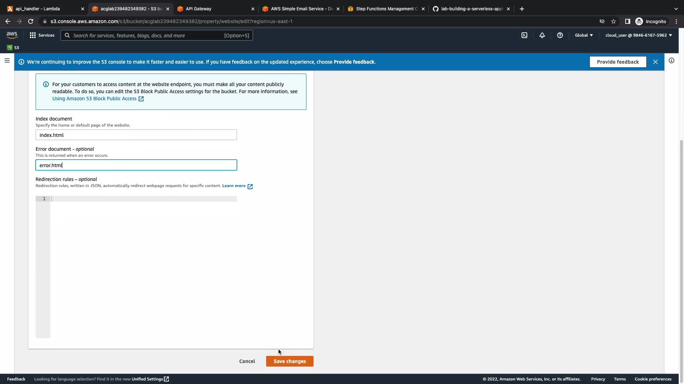
Task: Open AWS CloudShell terminal icon
Action: pos(524,35)
